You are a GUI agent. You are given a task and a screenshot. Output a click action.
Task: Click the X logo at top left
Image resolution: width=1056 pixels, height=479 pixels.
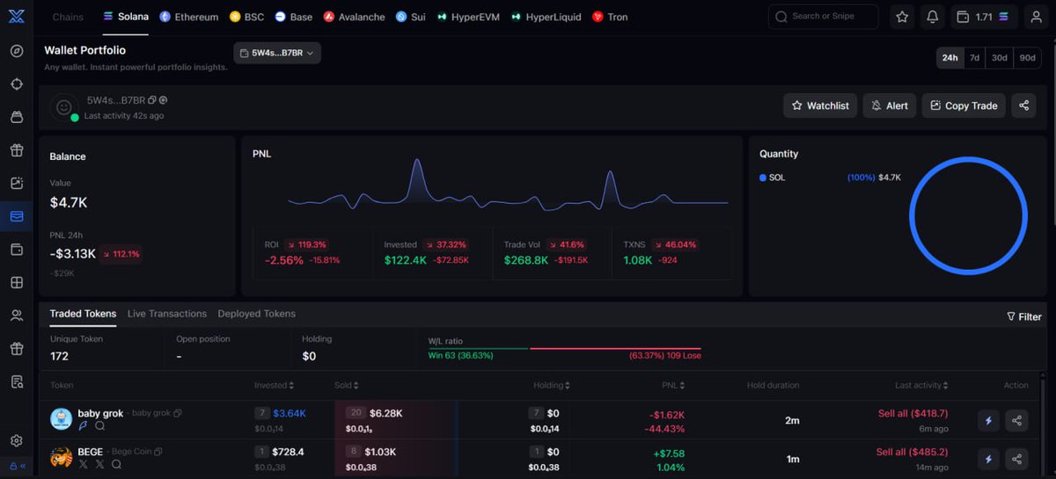click(x=17, y=16)
